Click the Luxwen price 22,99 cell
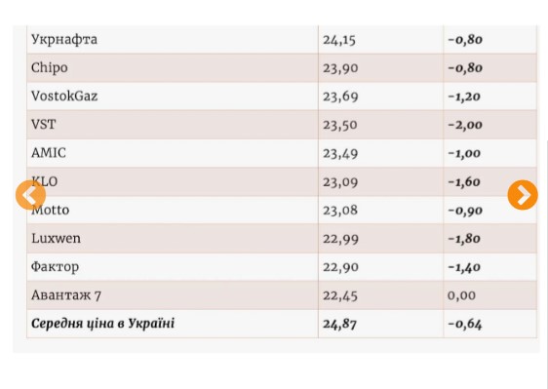The image size is (548, 389). tap(380, 239)
